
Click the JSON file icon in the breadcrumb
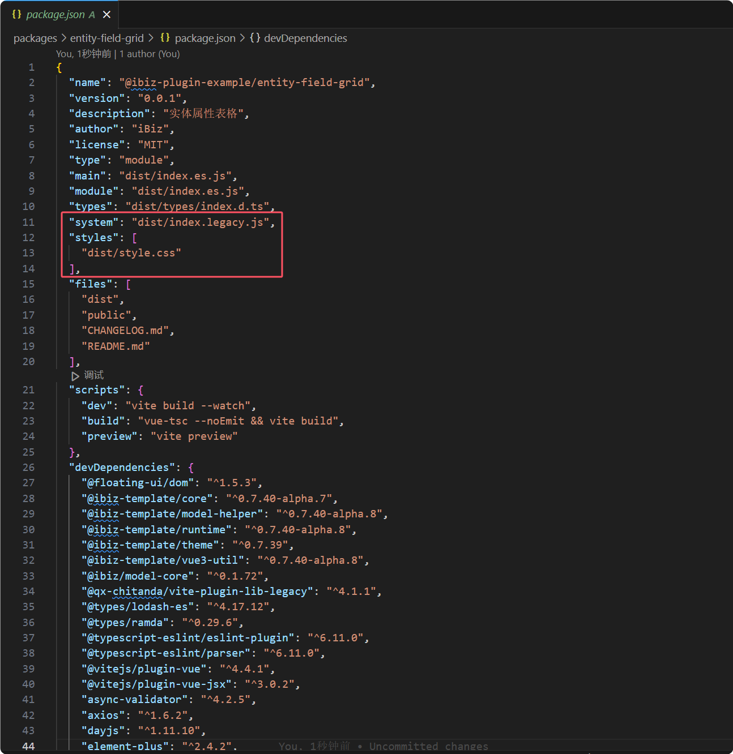(x=165, y=38)
